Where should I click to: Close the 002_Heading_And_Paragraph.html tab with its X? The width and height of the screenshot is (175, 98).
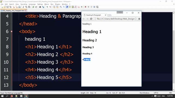pos(25,11)
